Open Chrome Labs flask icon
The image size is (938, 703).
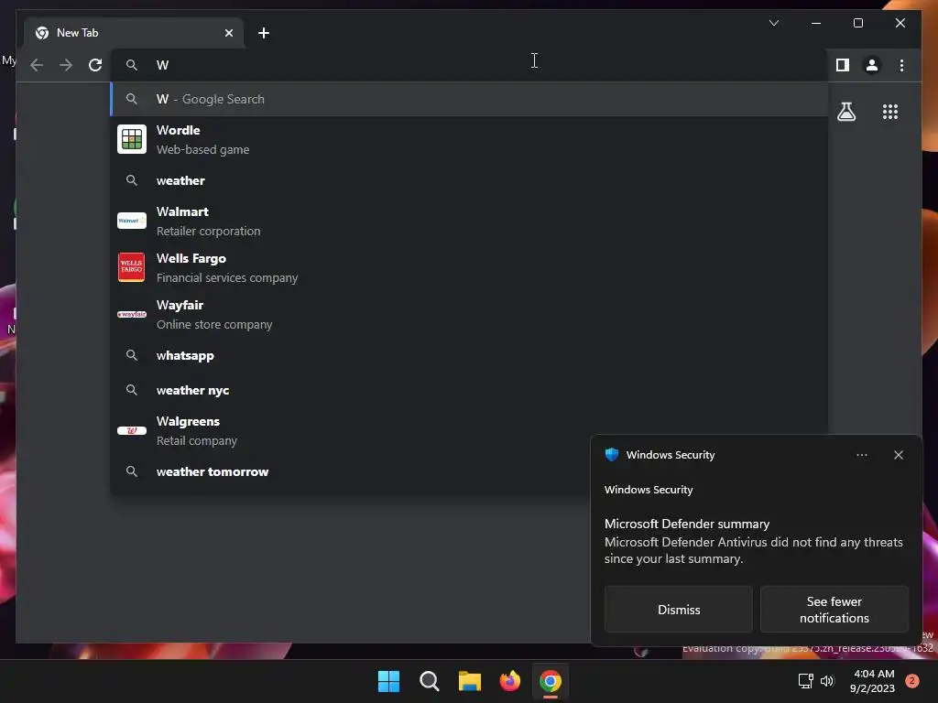[845, 112]
